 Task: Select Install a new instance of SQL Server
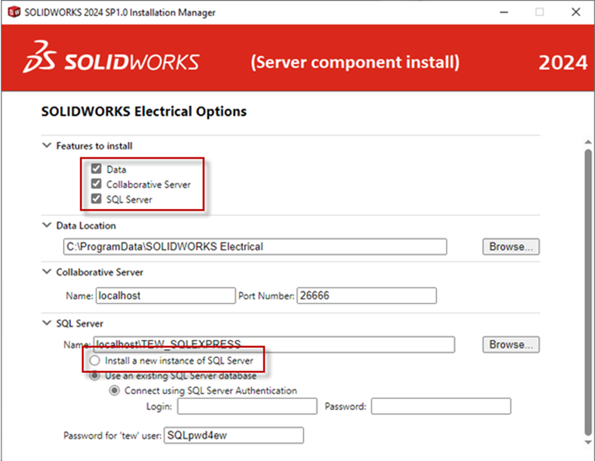click(x=95, y=360)
